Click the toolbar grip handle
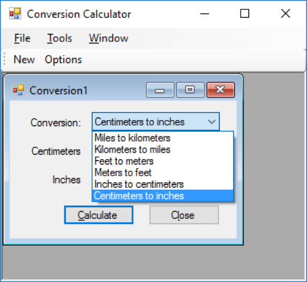Image resolution: width=307 pixels, height=282 pixels. [5, 59]
